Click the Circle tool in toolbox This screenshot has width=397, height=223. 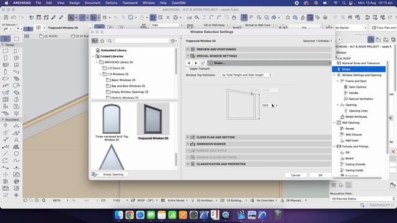pyautogui.click(x=16, y=154)
